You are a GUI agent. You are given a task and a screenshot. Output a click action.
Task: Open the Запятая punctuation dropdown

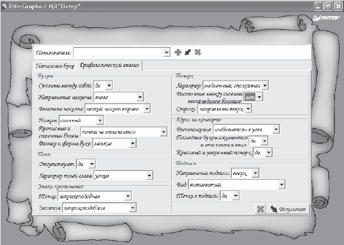pos(132,208)
